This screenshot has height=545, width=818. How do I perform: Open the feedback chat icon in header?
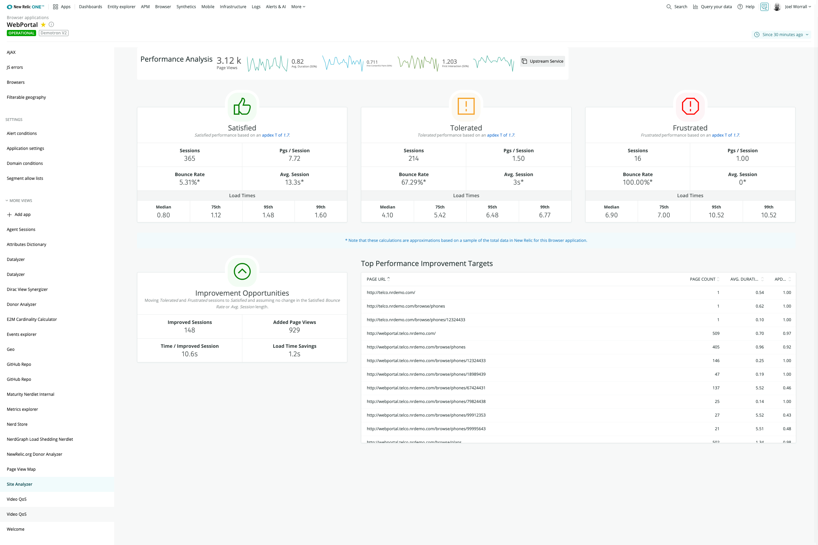[764, 6]
